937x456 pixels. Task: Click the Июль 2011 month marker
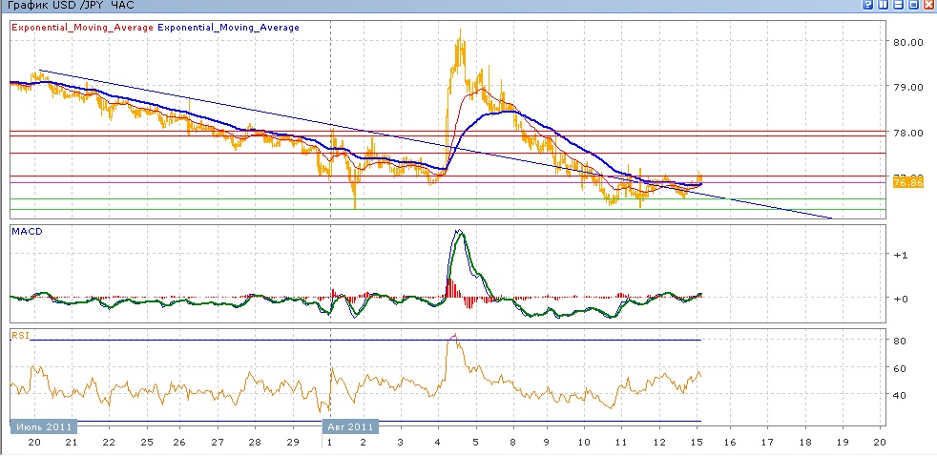(x=43, y=427)
